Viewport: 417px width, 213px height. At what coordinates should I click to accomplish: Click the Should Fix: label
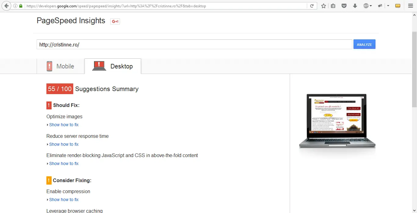[x=66, y=105]
